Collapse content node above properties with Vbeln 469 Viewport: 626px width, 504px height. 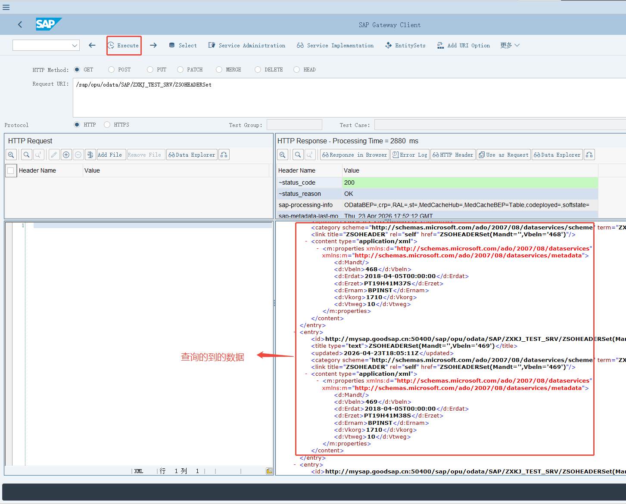point(306,374)
